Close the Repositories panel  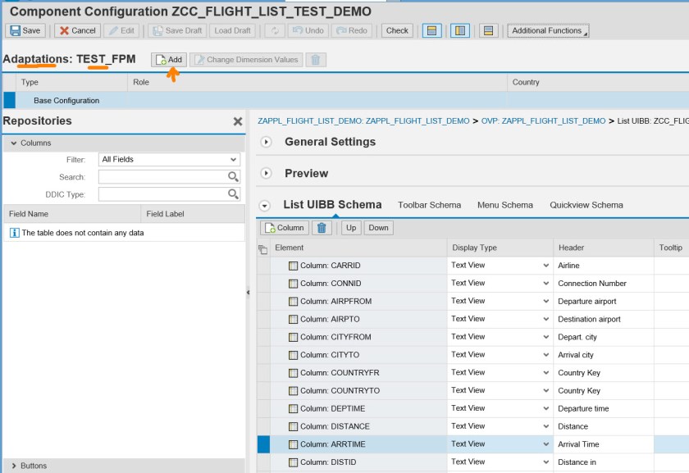pyautogui.click(x=237, y=121)
